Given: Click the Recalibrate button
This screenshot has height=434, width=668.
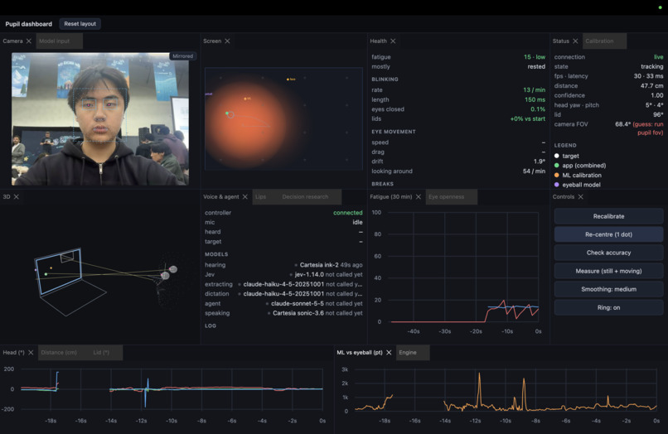Looking at the screenshot, I should click(608, 216).
